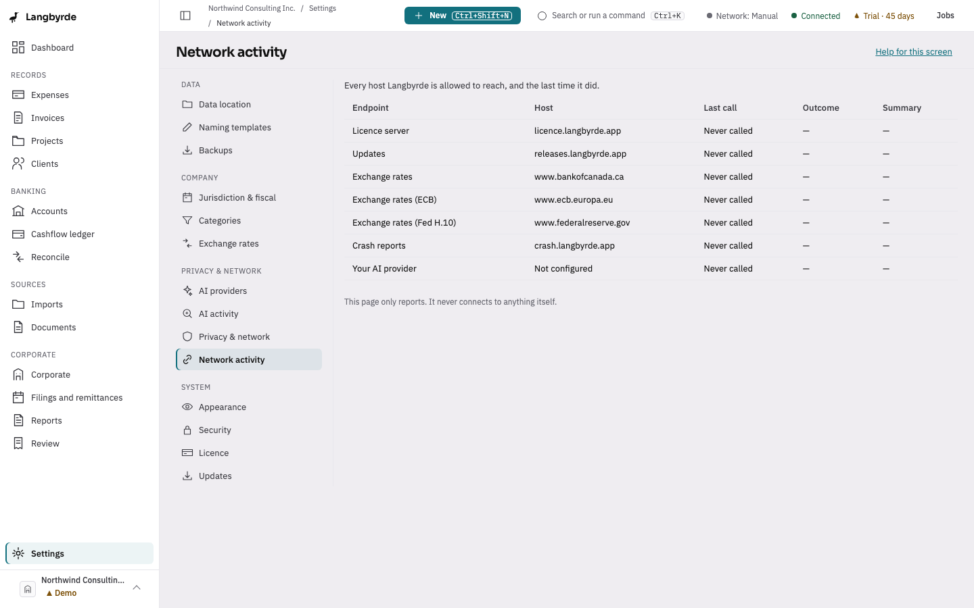Click the Settings gear icon
The image size is (974, 608).
coord(18,553)
